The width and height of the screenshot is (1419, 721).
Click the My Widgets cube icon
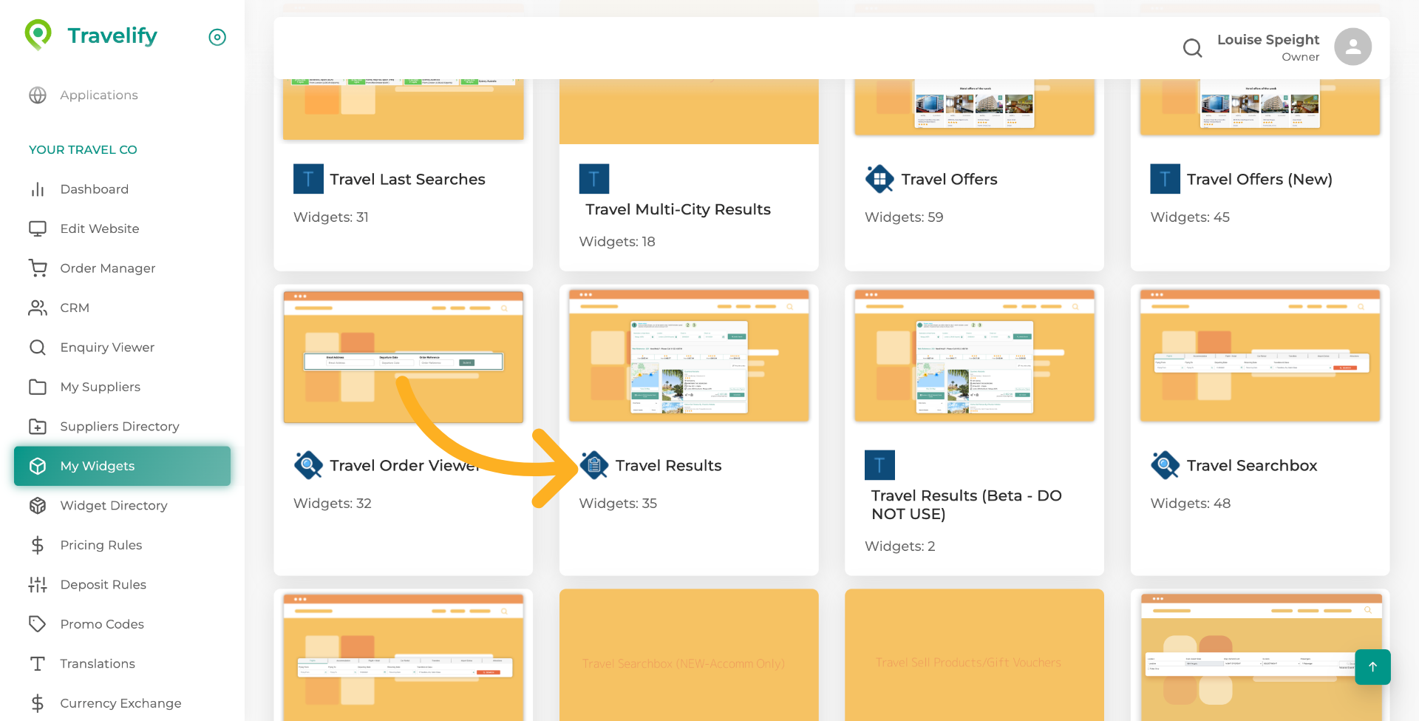[38, 466]
